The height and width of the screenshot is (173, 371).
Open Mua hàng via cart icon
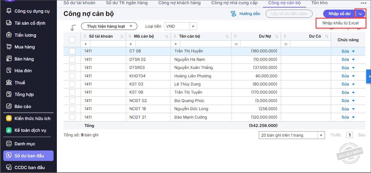[x=9, y=47]
